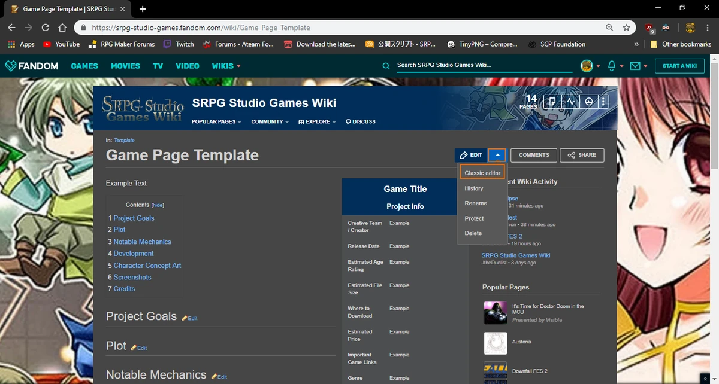Image resolution: width=719 pixels, height=384 pixels.
Task: Create a new page using the page icon
Action: (551, 101)
